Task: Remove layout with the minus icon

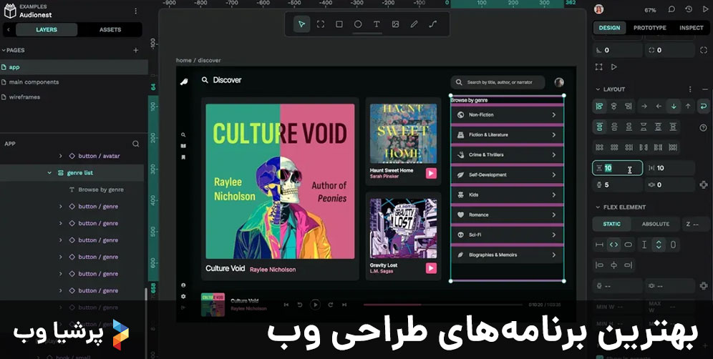Action: click(x=705, y=89)
